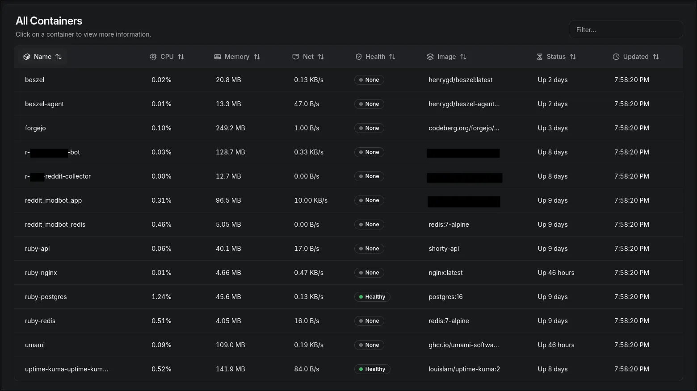Sort containers by CPU column header
The width and height of the screenshot is (697, 391).
(167, 57)
